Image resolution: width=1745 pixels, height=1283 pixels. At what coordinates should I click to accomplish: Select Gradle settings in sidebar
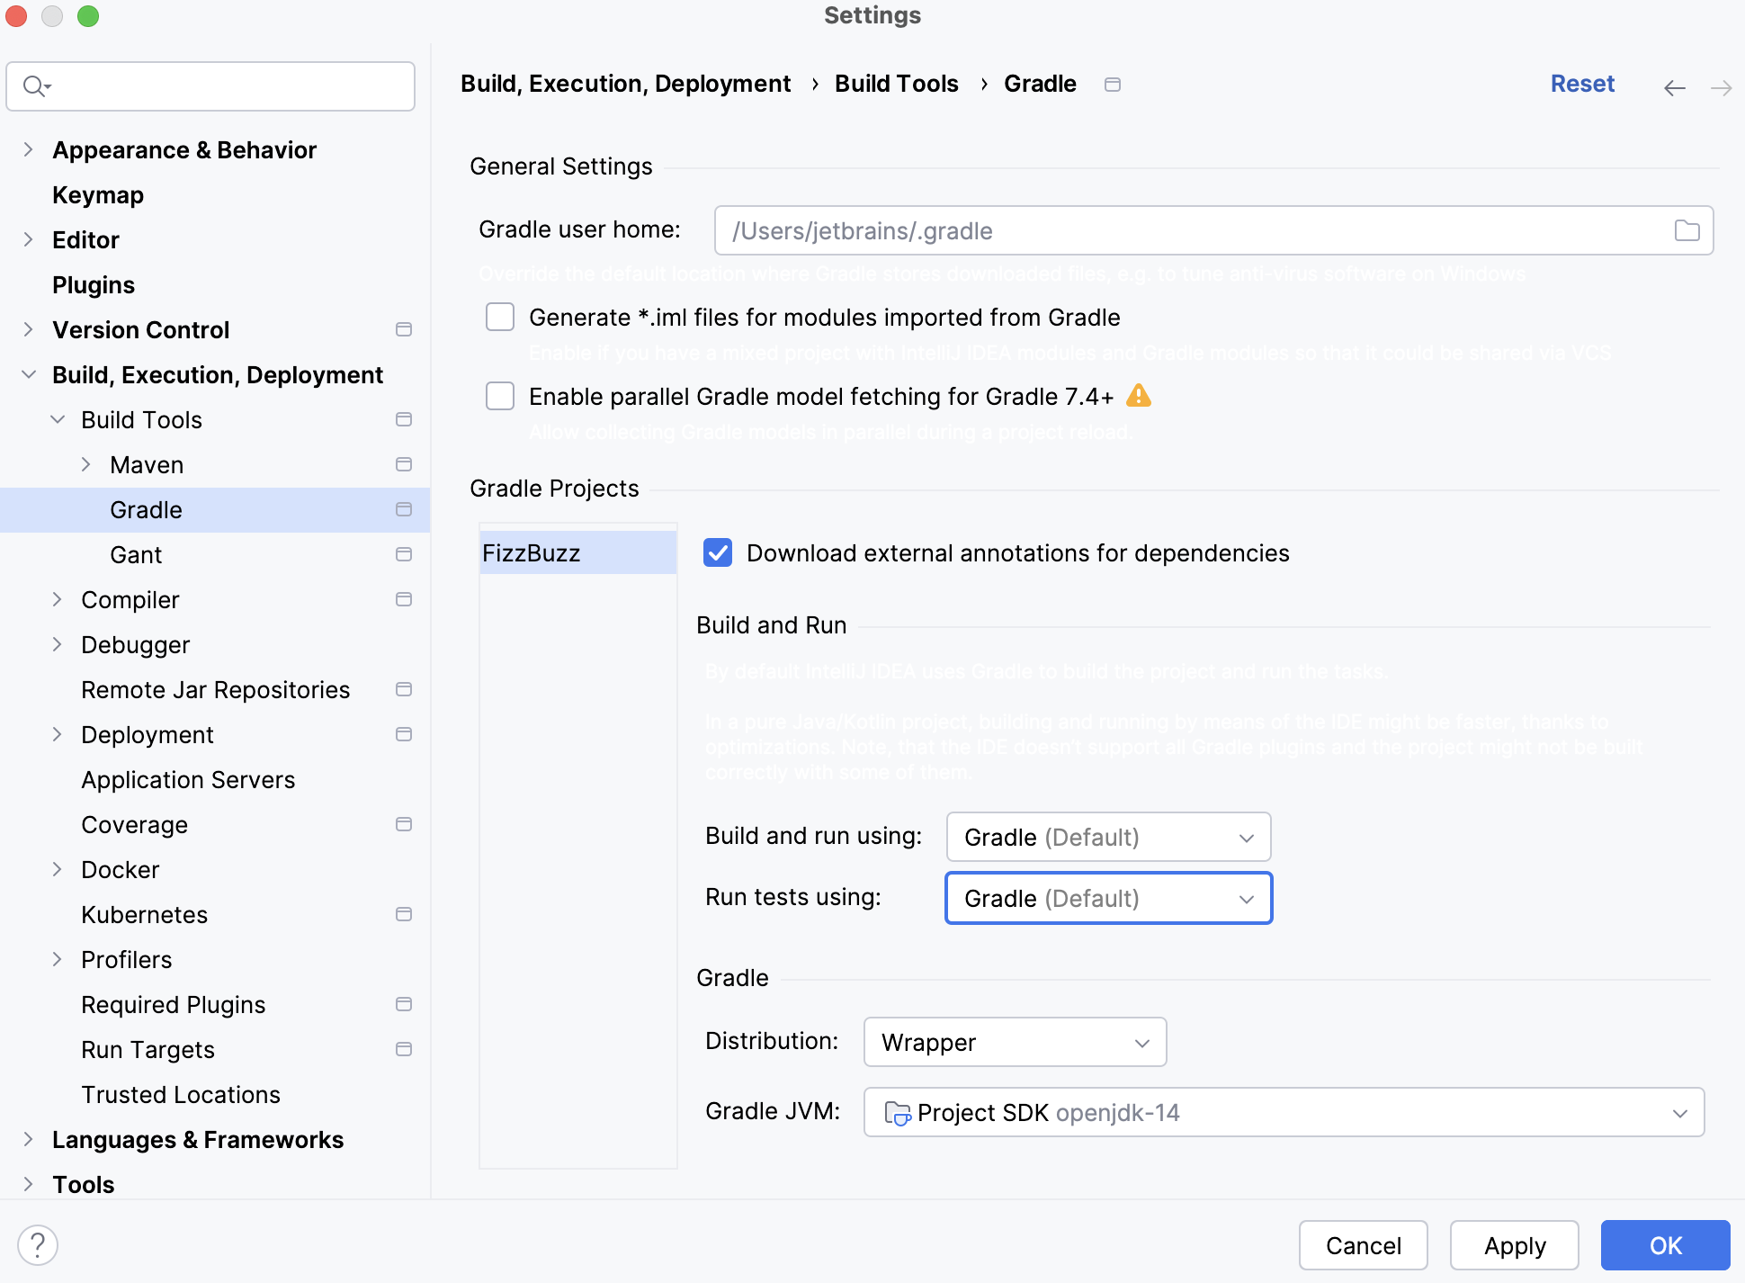click(x=147, y=508)
